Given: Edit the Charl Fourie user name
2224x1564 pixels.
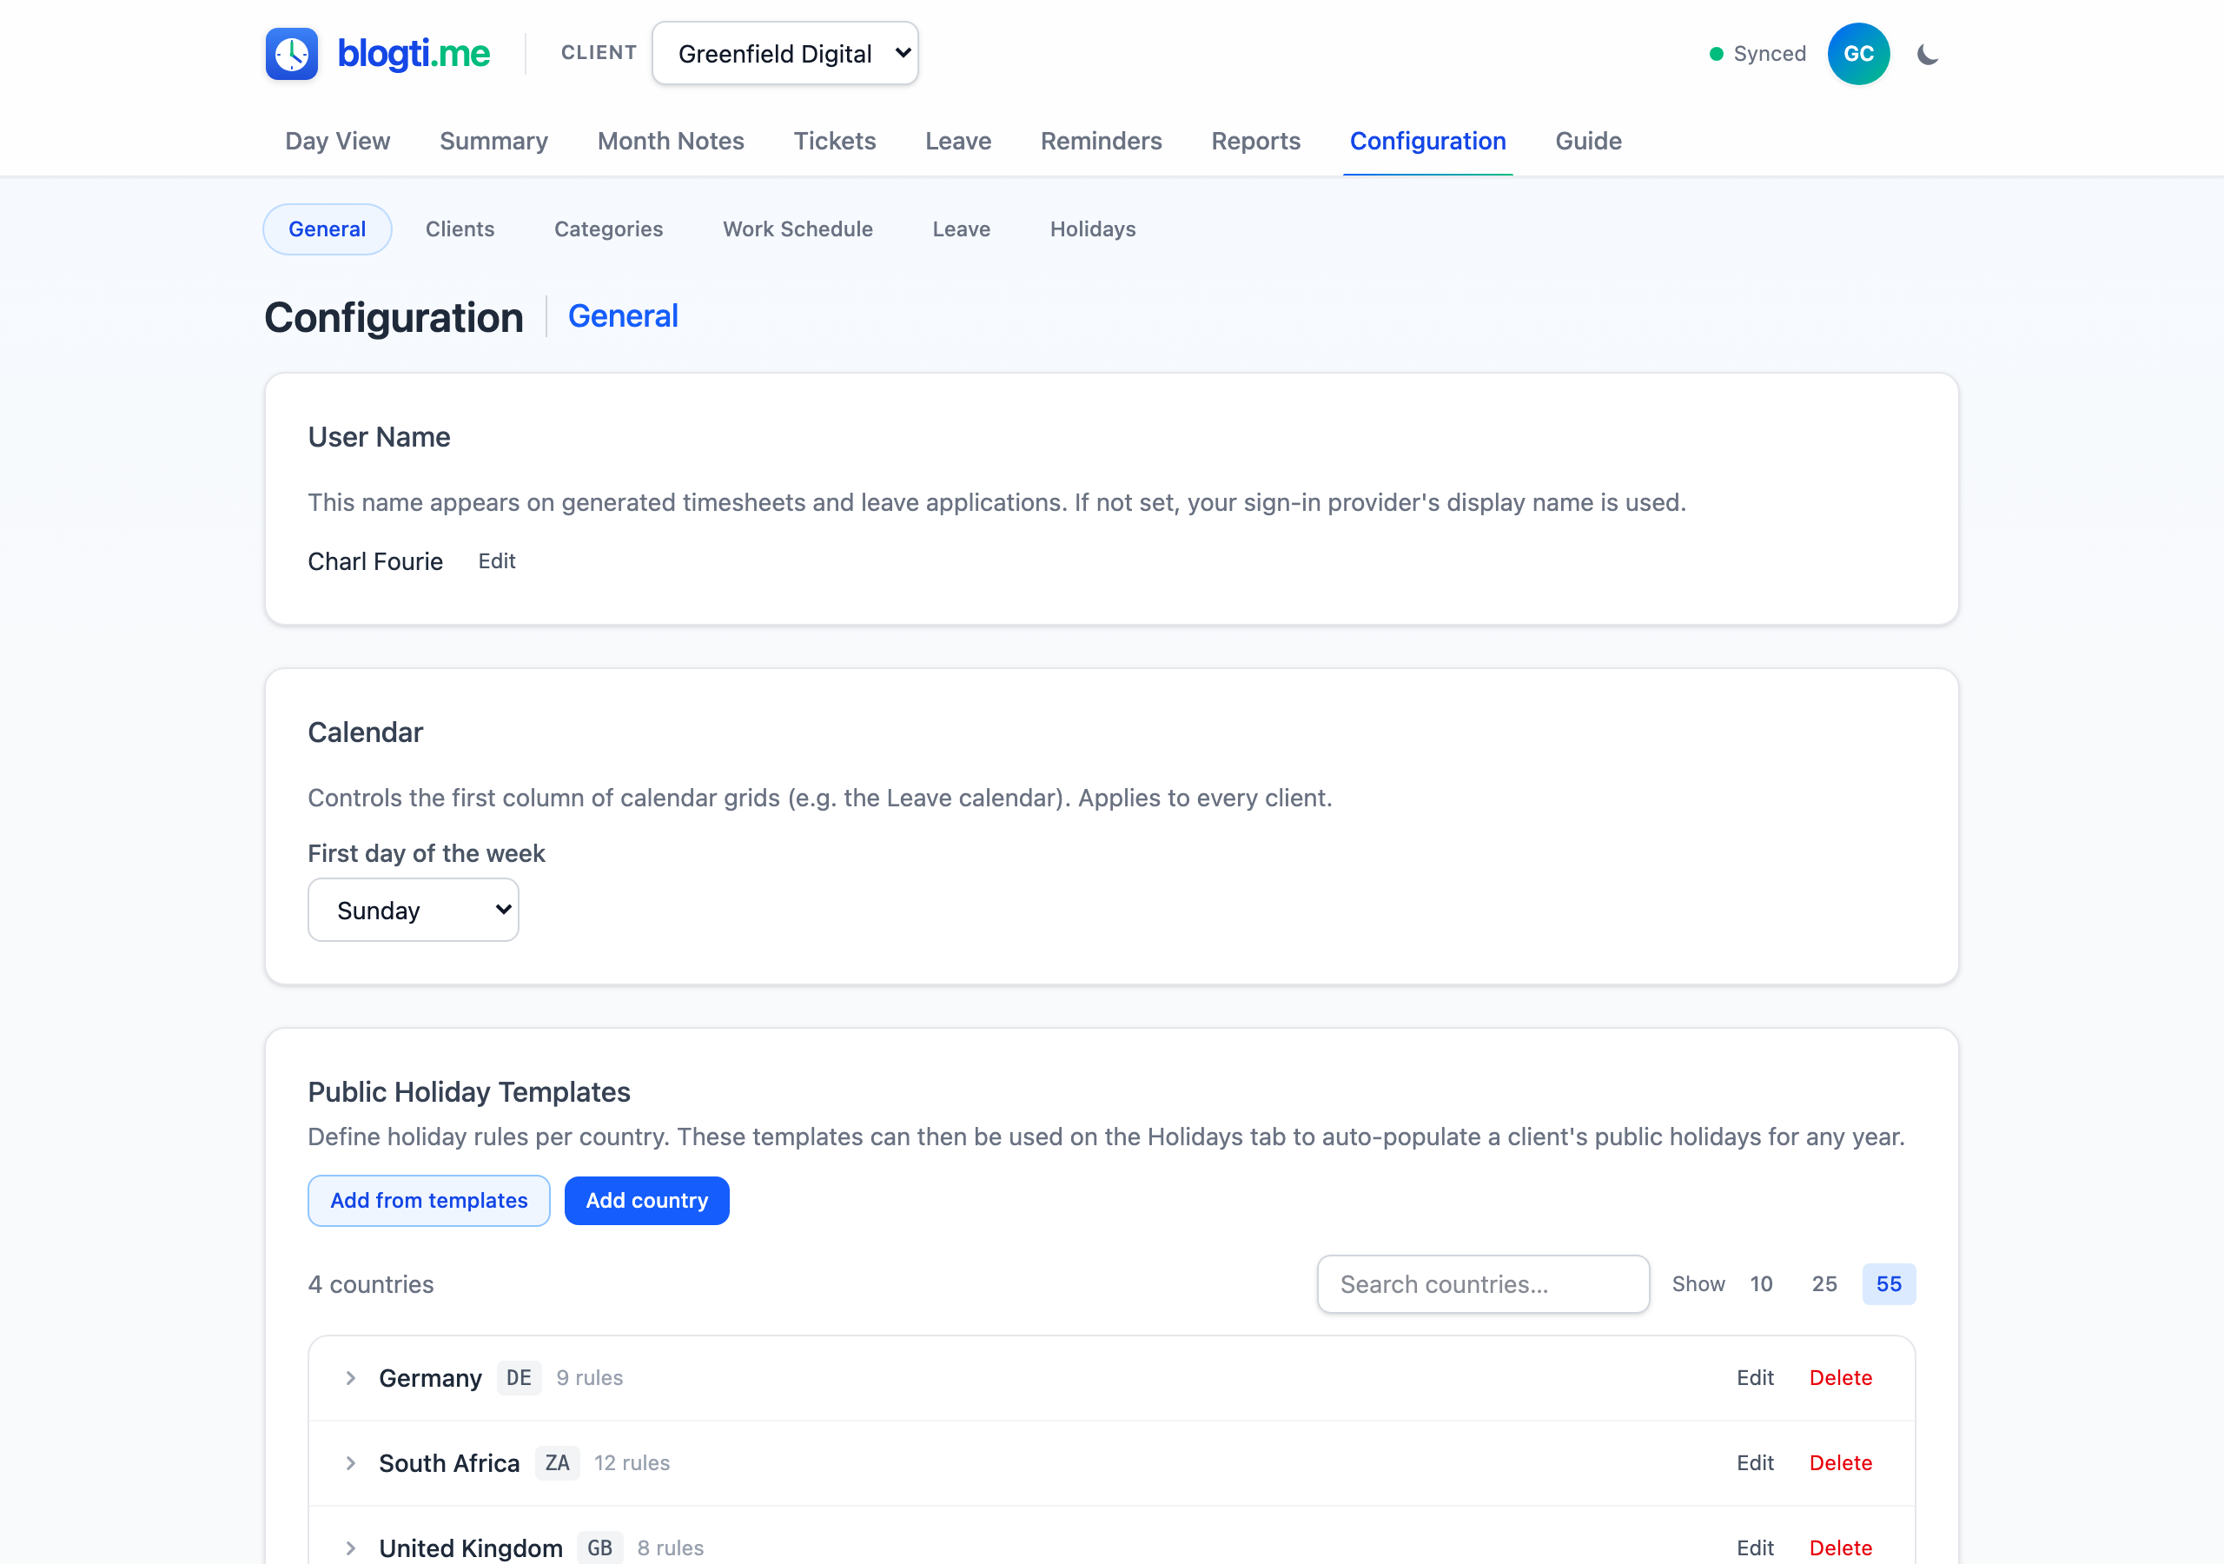Looking at the screenshot, I should point(497,561).
